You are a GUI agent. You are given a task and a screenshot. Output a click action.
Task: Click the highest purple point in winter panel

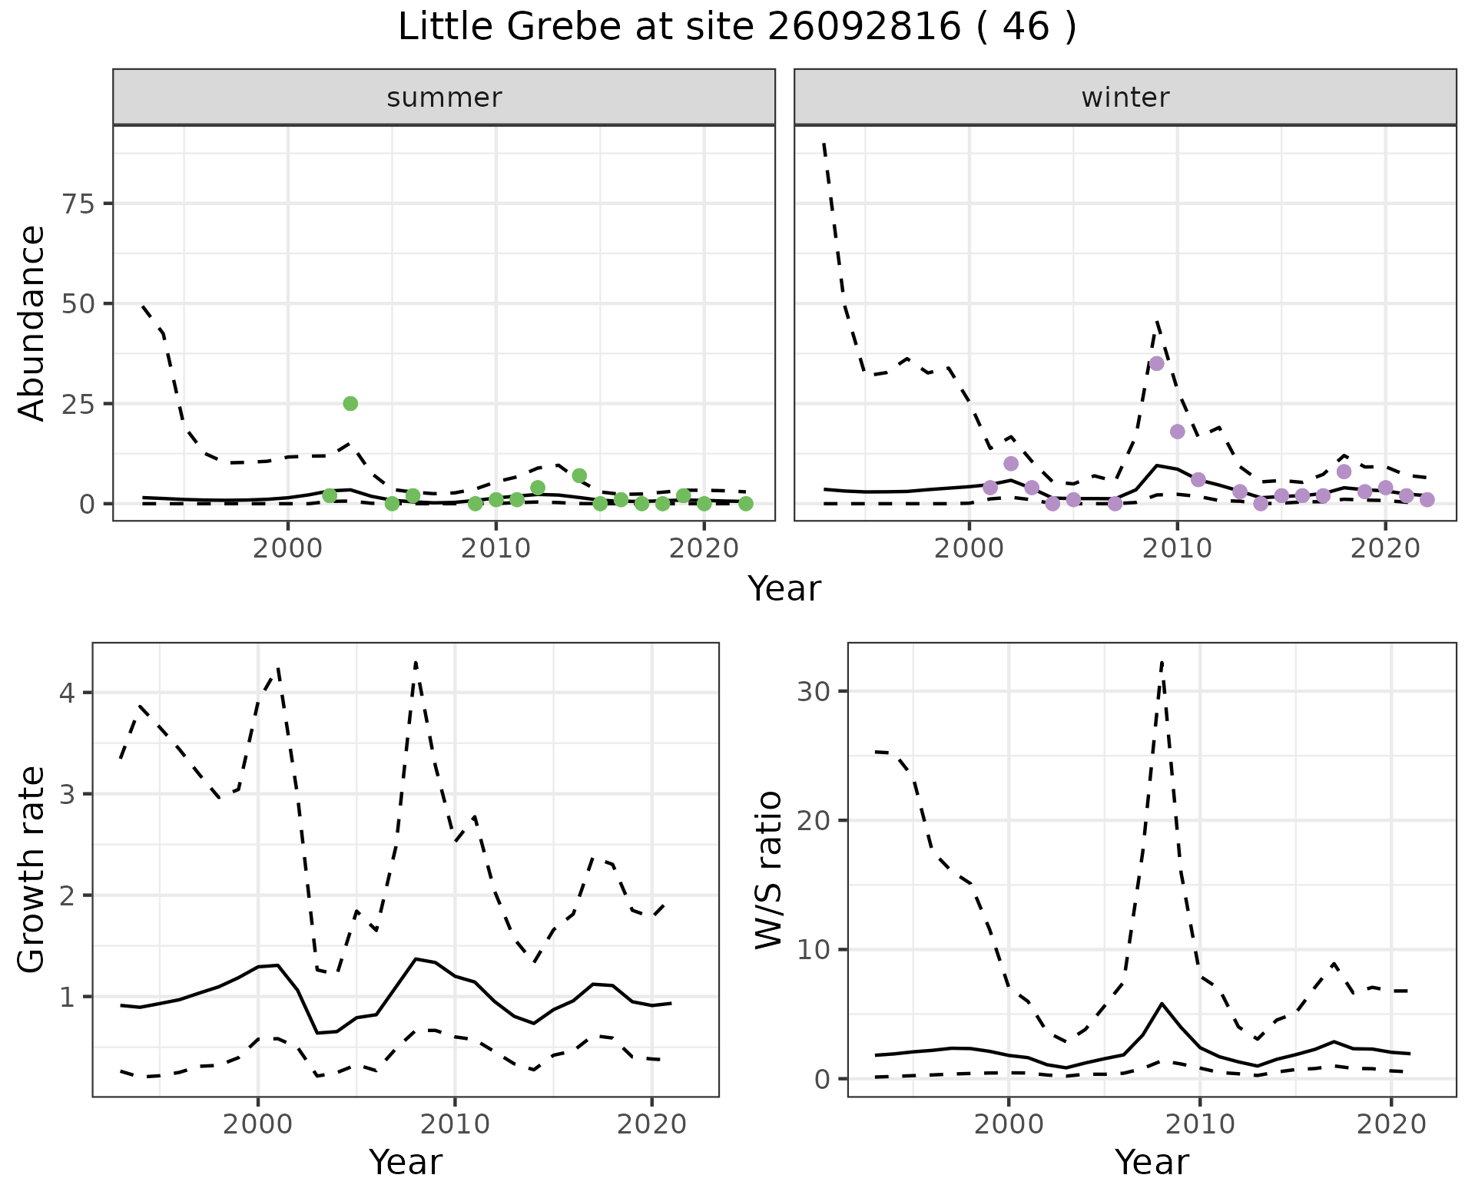click(x=1157, y=364)
